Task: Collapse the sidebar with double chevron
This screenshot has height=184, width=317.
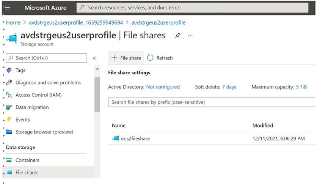Action: pyautogui.click(x=94, y=58)
